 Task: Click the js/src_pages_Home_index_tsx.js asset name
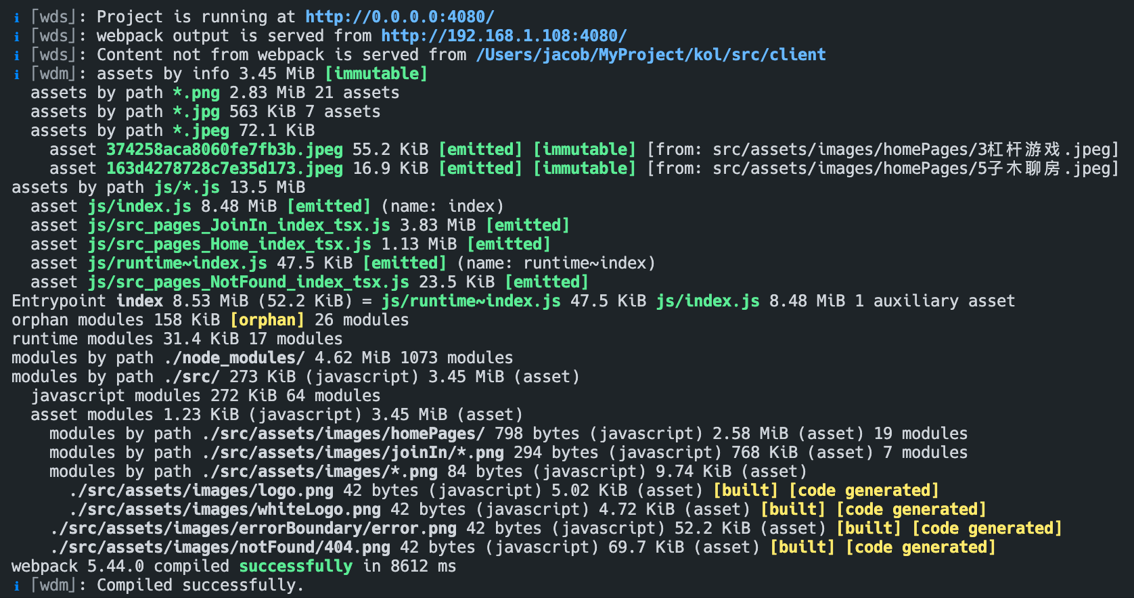(229, 244)
